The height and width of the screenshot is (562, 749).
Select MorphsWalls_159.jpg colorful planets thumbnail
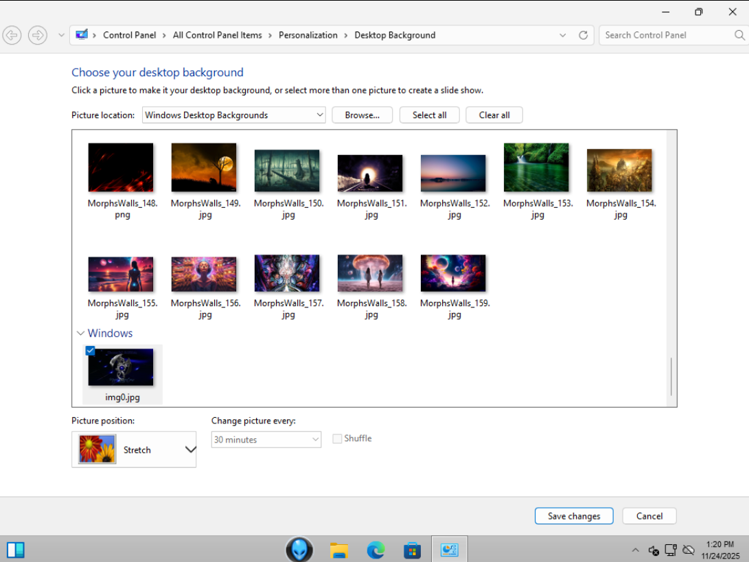(x=453, y=273)
